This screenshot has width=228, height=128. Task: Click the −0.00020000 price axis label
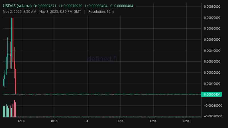pos(213,116)
